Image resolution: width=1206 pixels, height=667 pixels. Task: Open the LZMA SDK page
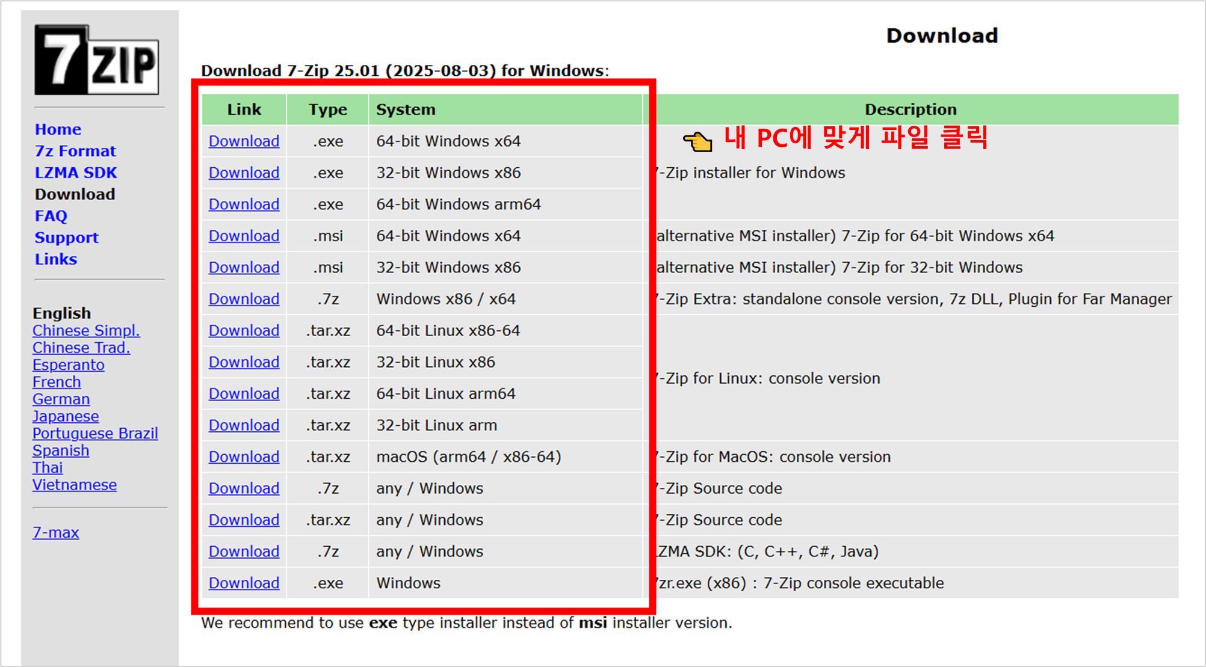pyautogui.click(x=76, y=173)
